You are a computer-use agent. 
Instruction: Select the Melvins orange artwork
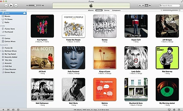(x=105, y=89)
